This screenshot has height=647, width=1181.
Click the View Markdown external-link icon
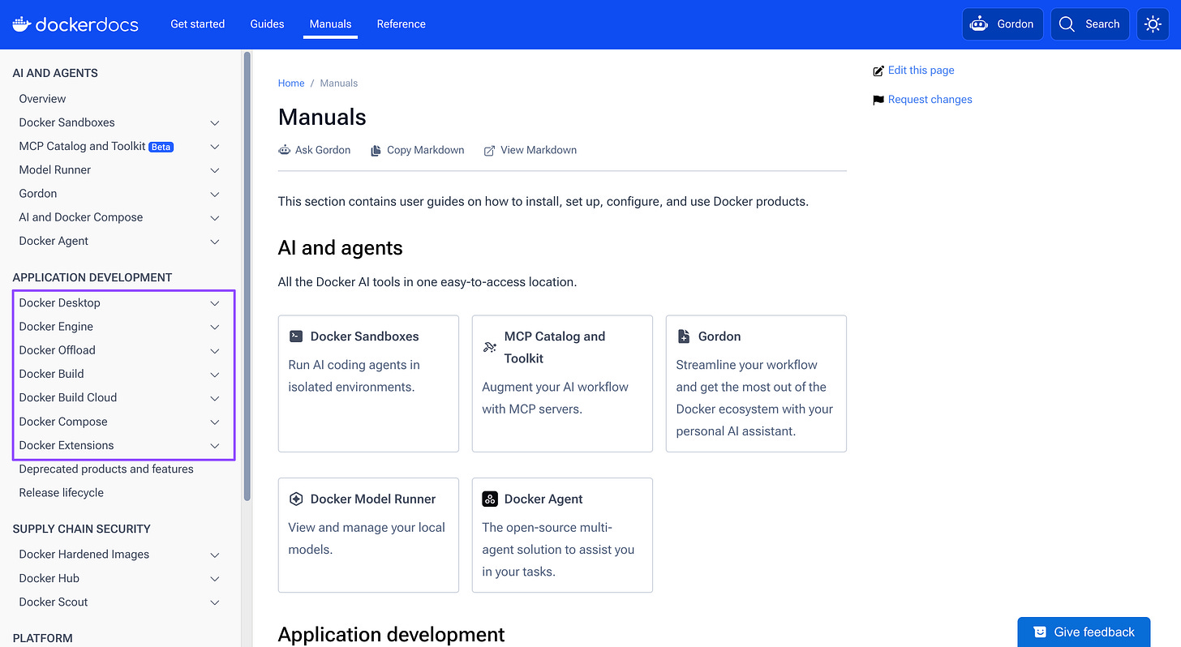(x=489, y=150)
